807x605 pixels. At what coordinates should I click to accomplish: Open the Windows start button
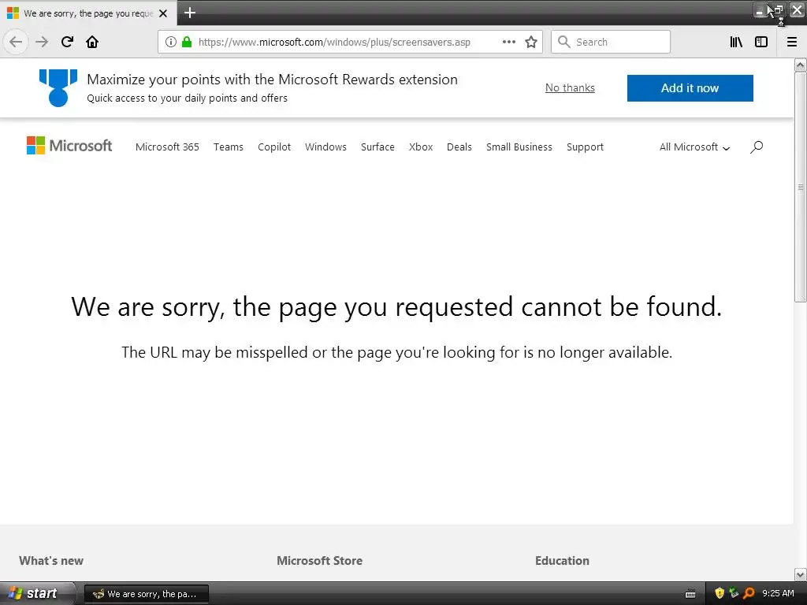pos(35,593)
